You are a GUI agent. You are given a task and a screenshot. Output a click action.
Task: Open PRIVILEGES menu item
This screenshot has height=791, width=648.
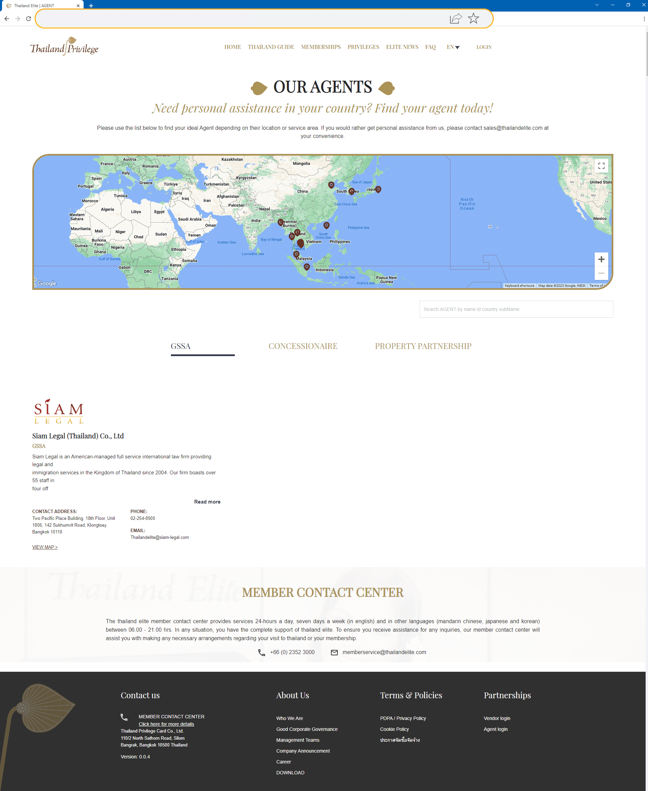coord(363,47)
